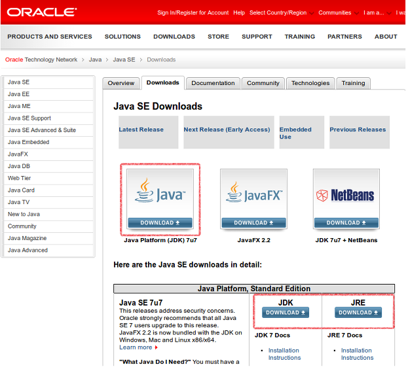The image size is (406, 367).
Task: Click the Java SE Downloads heading
Action: [x=158, y=106]
